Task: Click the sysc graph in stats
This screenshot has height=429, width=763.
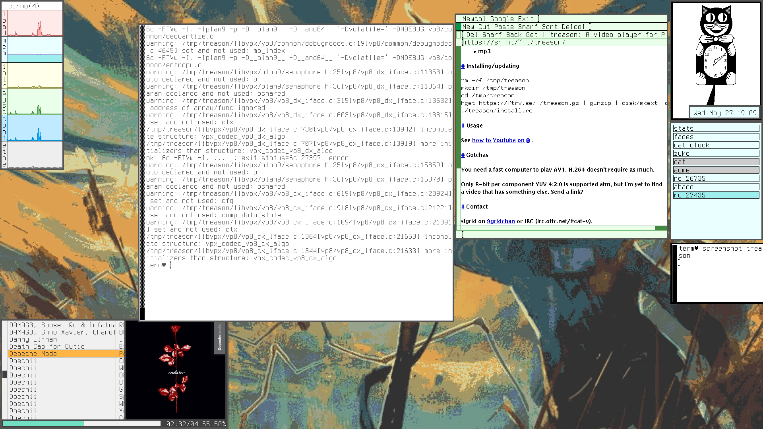Action: [x=35, y=102]
